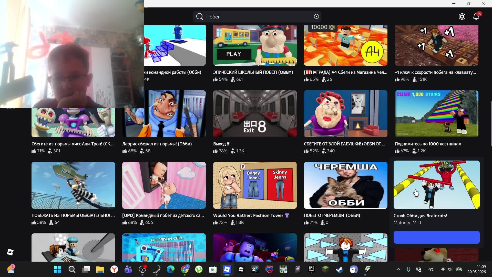
Task: Click the 78% rating under Выход 8!
Action: click(220, 151)
